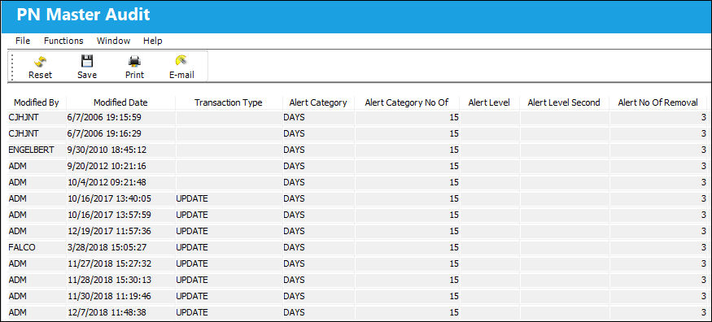
Task: Select the date 11/27/2018 15:27:32
Action: point(109,264)
